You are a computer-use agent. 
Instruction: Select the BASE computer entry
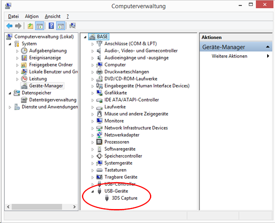(102, 37)
